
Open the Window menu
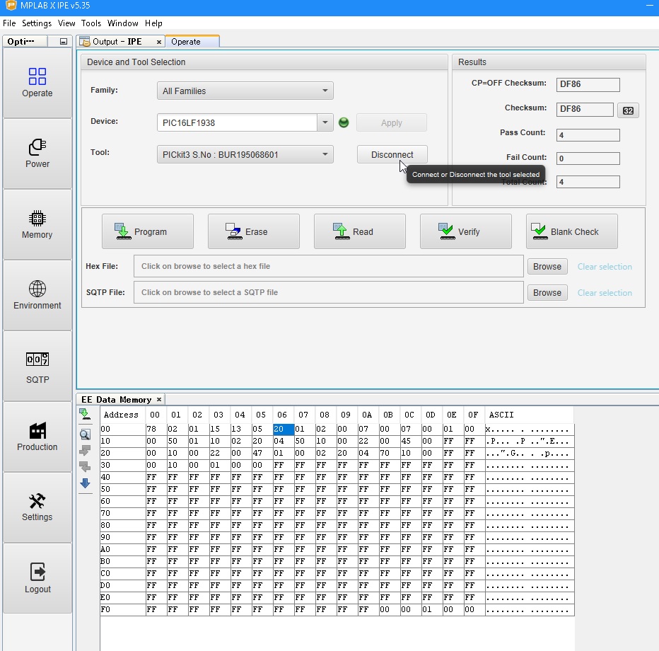(123, 23)
